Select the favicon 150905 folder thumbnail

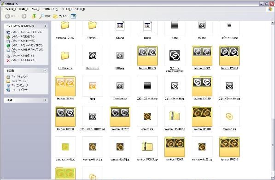[175, 147]
